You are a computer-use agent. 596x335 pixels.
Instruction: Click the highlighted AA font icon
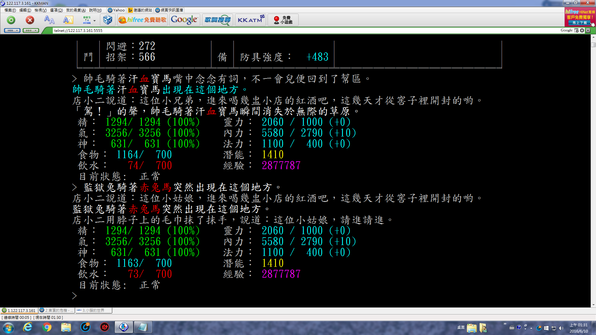coord(68,20)
